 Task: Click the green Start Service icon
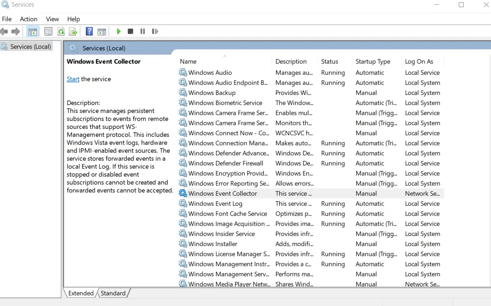[x=119, y=31]
